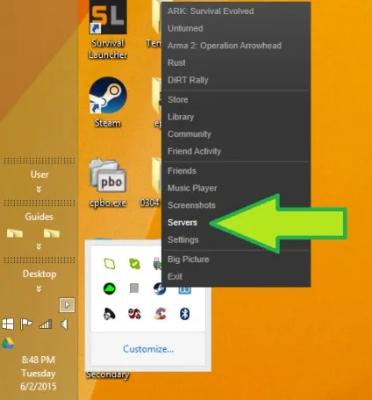The height and width of the screenshot is (400, 372).
Task: Click the green cloud tray icon
Action: pos(110,289)
